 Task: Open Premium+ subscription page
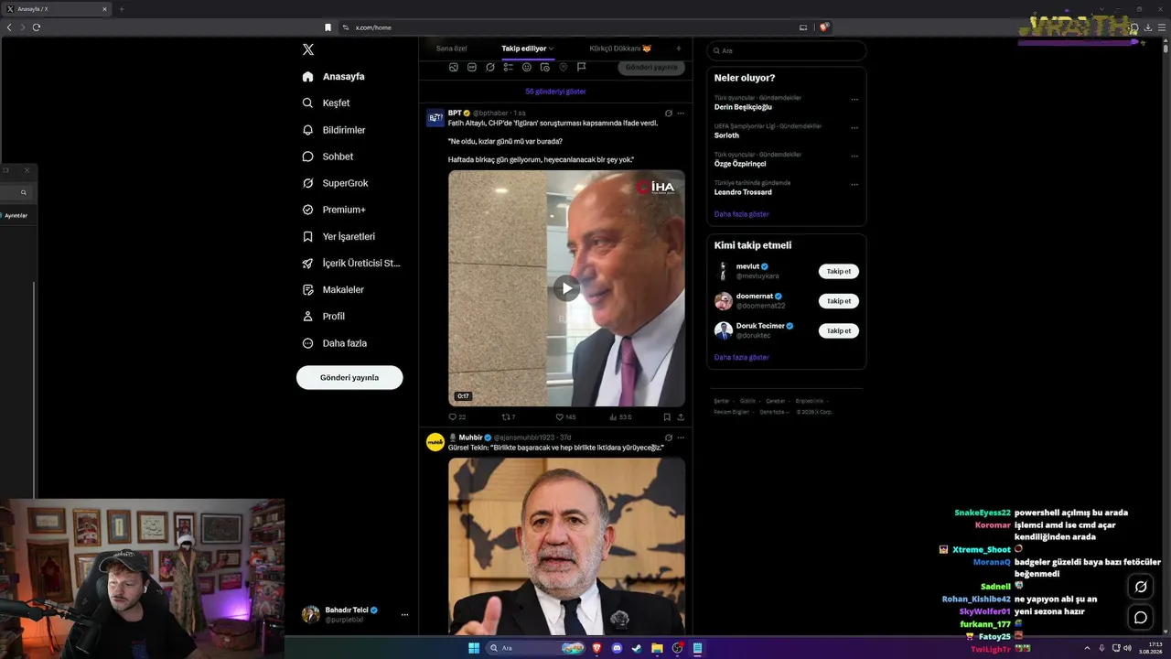point(334,210)
